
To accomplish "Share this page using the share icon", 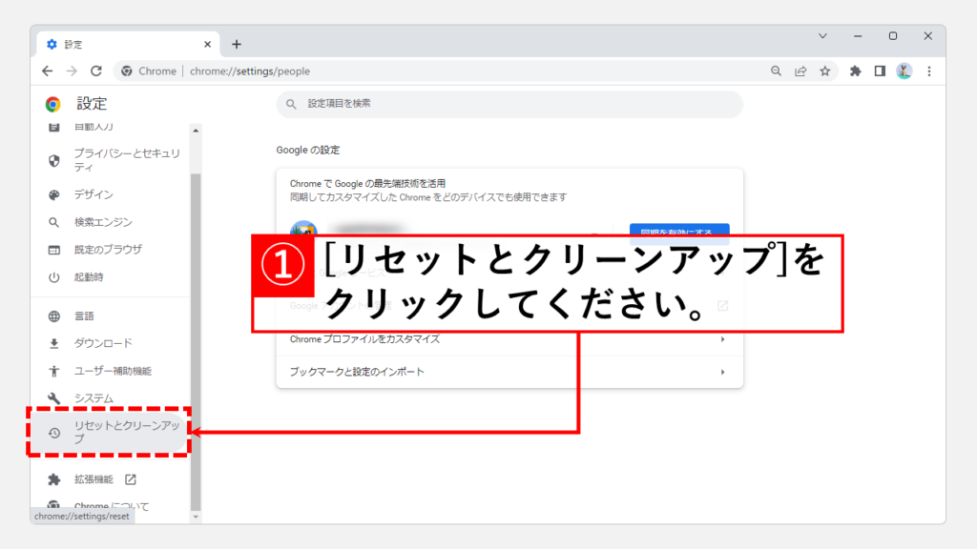I will pyautogui.click(x=800, y=71).
